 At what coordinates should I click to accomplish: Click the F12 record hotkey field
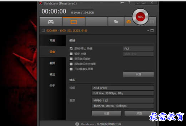(138, 49)
